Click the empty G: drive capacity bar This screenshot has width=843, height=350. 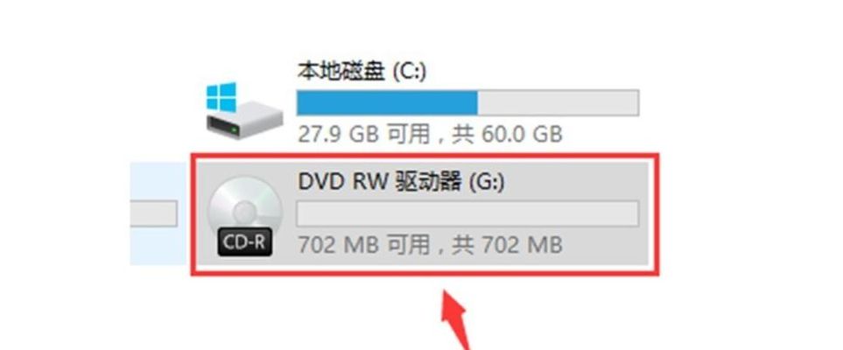point(467,213)
